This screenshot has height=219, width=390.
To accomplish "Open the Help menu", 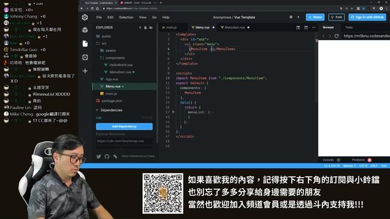I will pos(166,18).
